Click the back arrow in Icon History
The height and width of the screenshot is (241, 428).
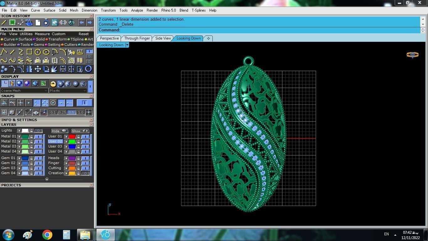(x=81, y=22)
